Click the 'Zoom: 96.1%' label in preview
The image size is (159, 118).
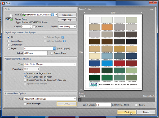[149, 96]
